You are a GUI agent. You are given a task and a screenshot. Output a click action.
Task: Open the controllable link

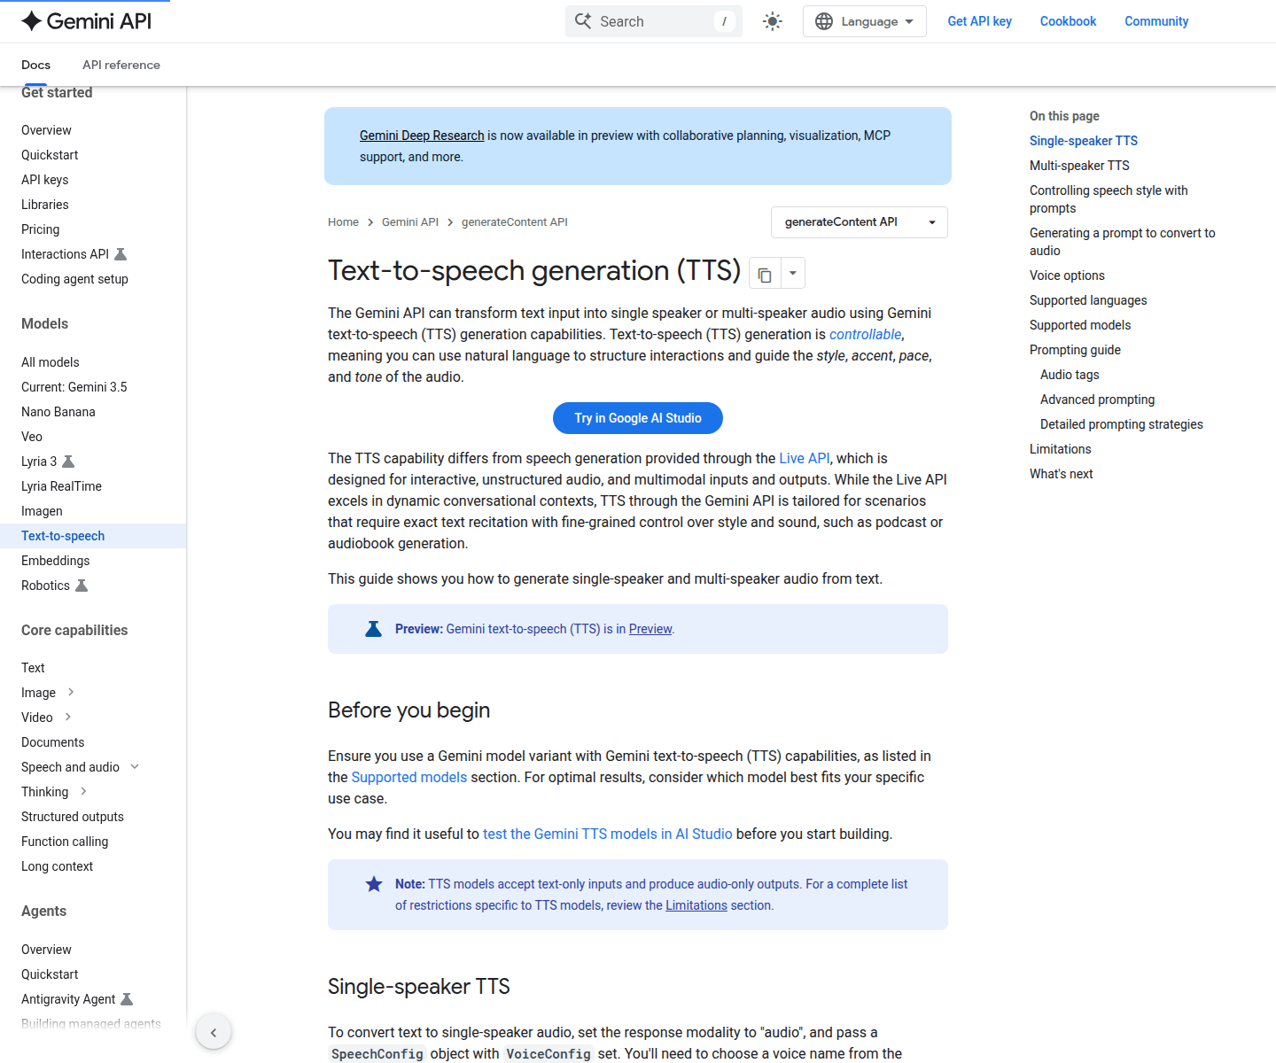pos(865,334)
